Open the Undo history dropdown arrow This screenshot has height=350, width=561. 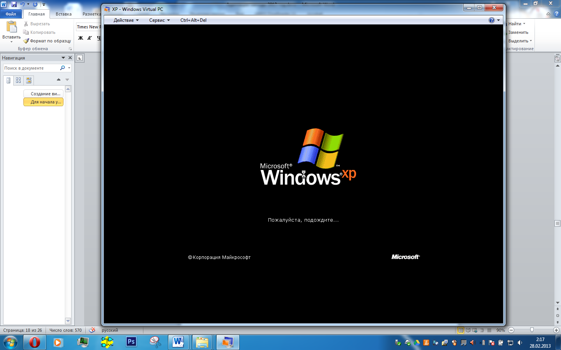coord(28,4)
